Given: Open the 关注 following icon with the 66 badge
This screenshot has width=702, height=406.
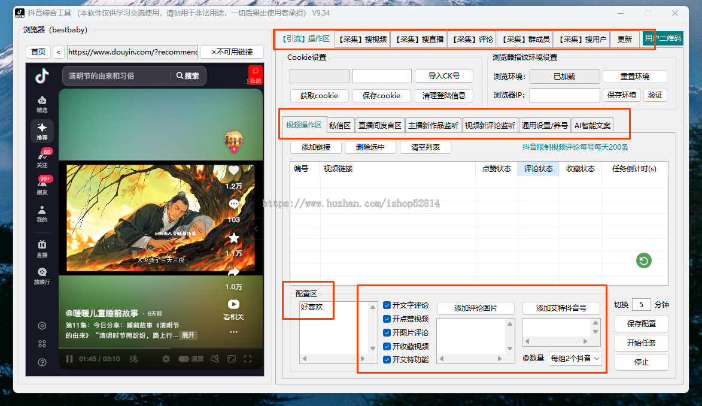Looking at the screenshot, I should coord(42,157).
